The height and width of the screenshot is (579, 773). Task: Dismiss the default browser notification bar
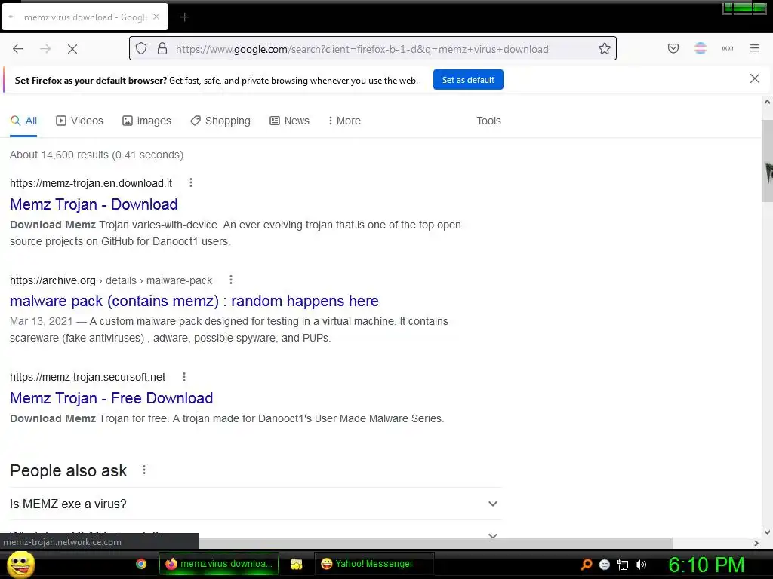[755, 78]
